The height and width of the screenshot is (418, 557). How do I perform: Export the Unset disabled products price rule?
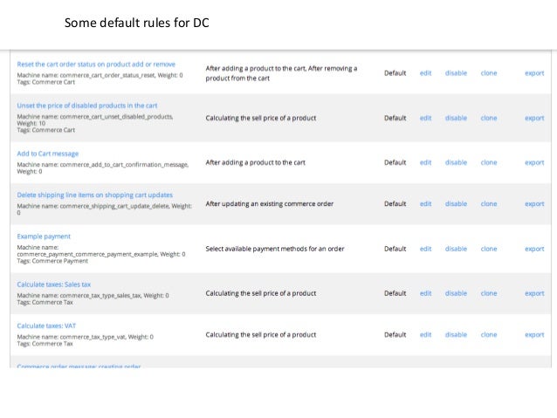click(534, 118)
